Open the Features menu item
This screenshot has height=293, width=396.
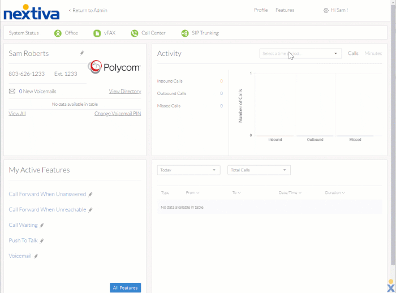(285, 10)
